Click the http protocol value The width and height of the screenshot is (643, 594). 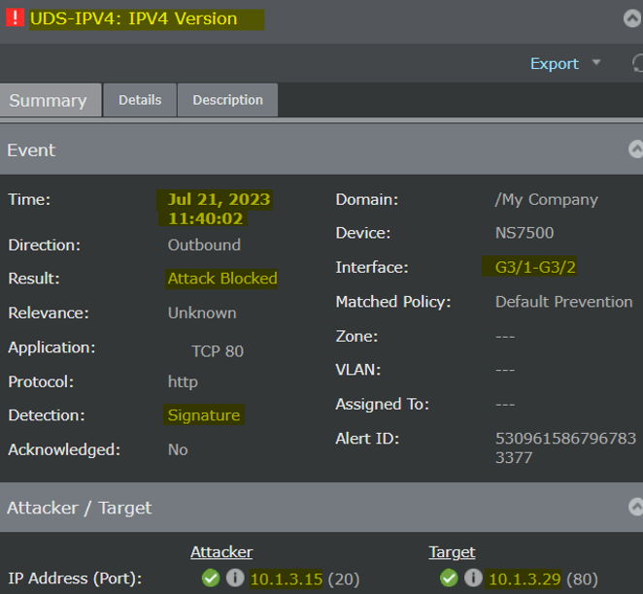tap(183, 381)
